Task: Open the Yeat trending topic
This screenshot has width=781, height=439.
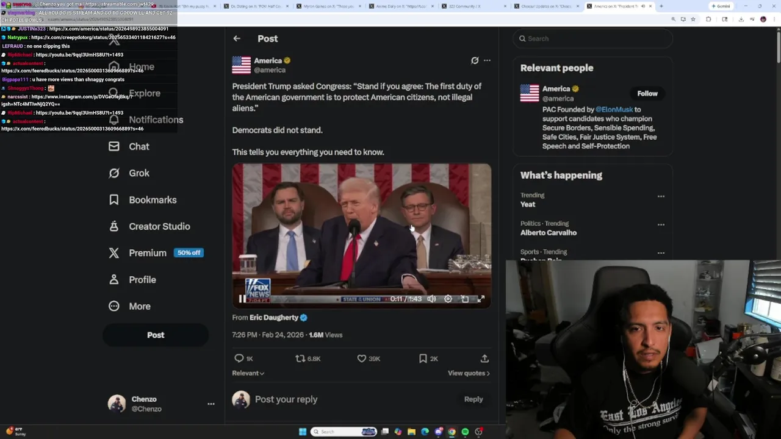Action: pyautogui.click(x=528, y=204)
